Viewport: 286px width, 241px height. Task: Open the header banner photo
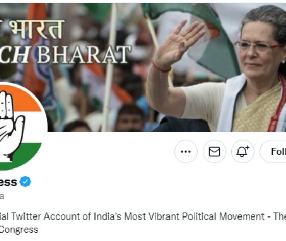143,67
